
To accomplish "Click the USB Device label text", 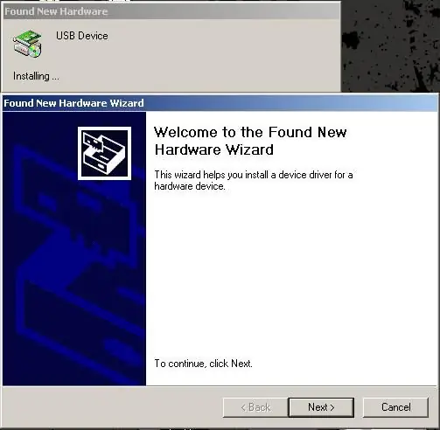I will click(x=82, y=36).
